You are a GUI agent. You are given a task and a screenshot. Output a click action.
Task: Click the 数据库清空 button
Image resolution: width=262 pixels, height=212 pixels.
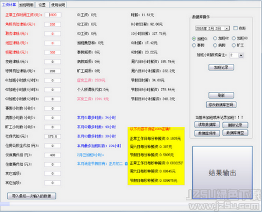235,133
